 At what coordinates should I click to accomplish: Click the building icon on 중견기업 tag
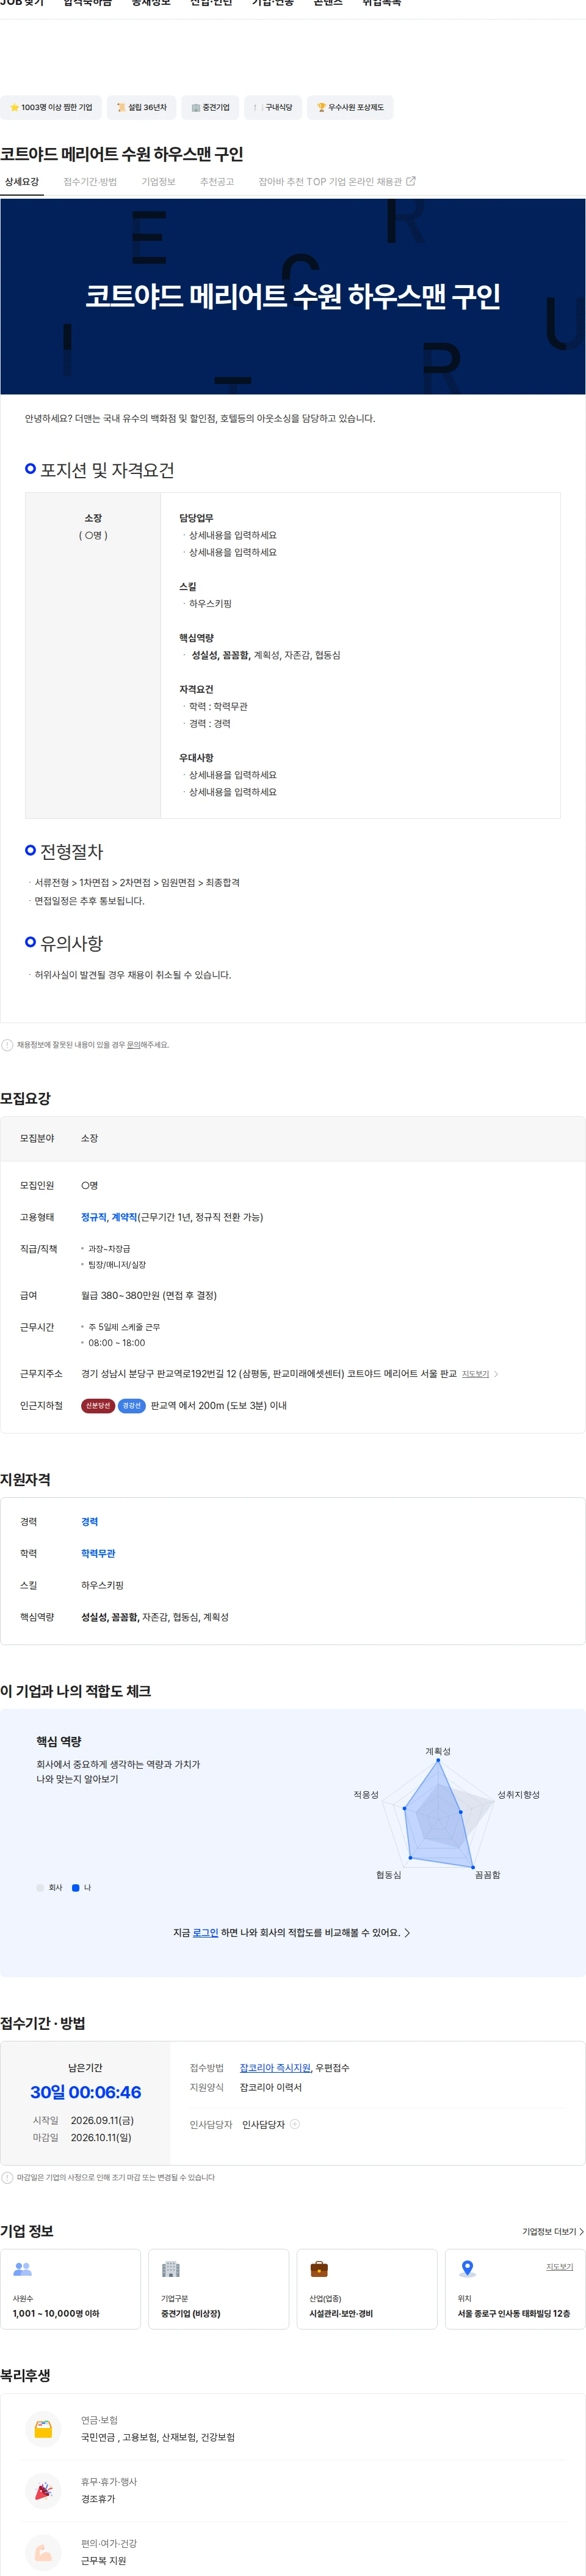196,107
